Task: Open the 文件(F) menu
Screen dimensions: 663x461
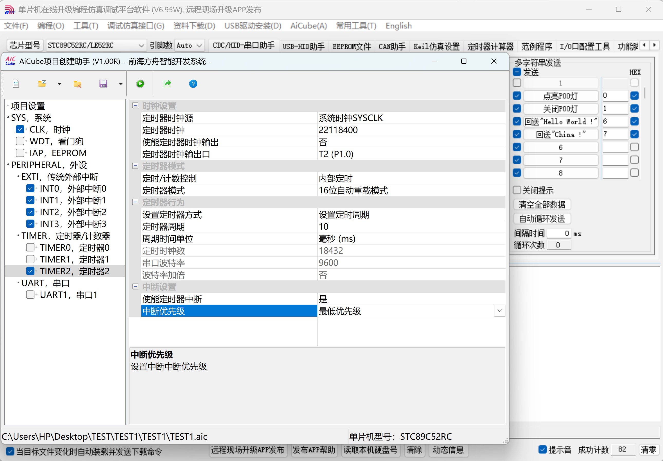Action: pos(16,26)
